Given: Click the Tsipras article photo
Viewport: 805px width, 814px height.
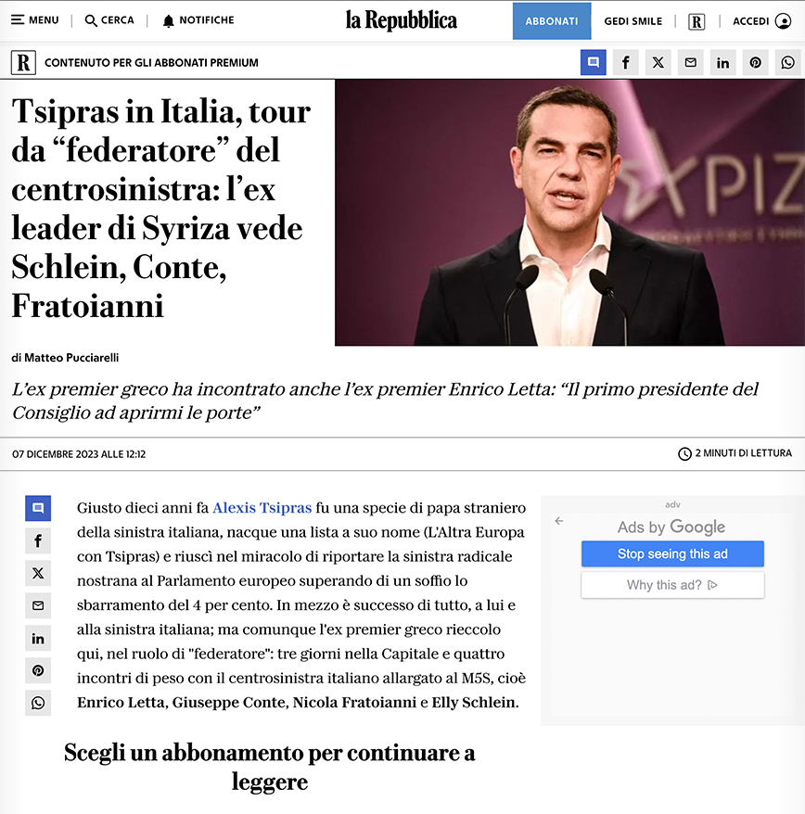Looking at the screenshot, I should [569, 212].
